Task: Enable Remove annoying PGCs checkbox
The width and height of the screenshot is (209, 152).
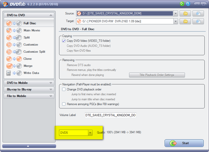Action: [64, 104]
